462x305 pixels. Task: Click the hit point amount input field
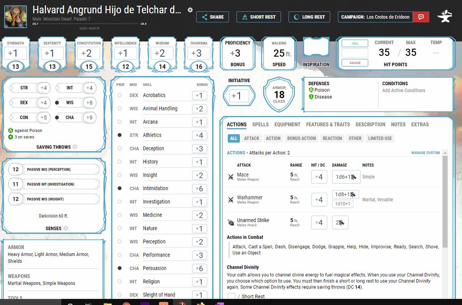coord(355,53)
